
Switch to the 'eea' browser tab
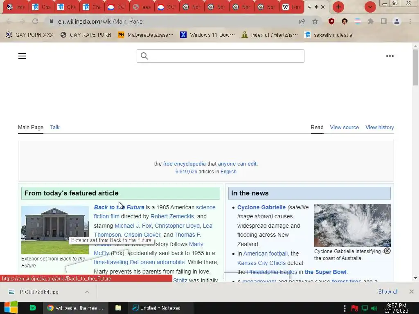click(142, 7)
